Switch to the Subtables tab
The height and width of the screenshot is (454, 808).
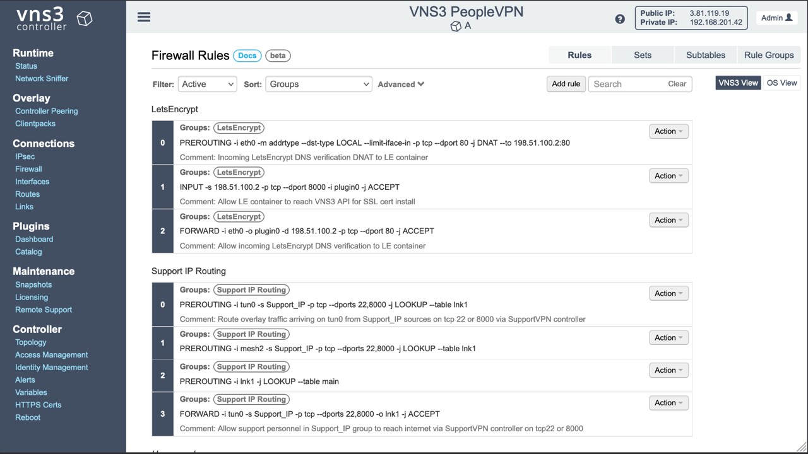click(x=706, y=55)
